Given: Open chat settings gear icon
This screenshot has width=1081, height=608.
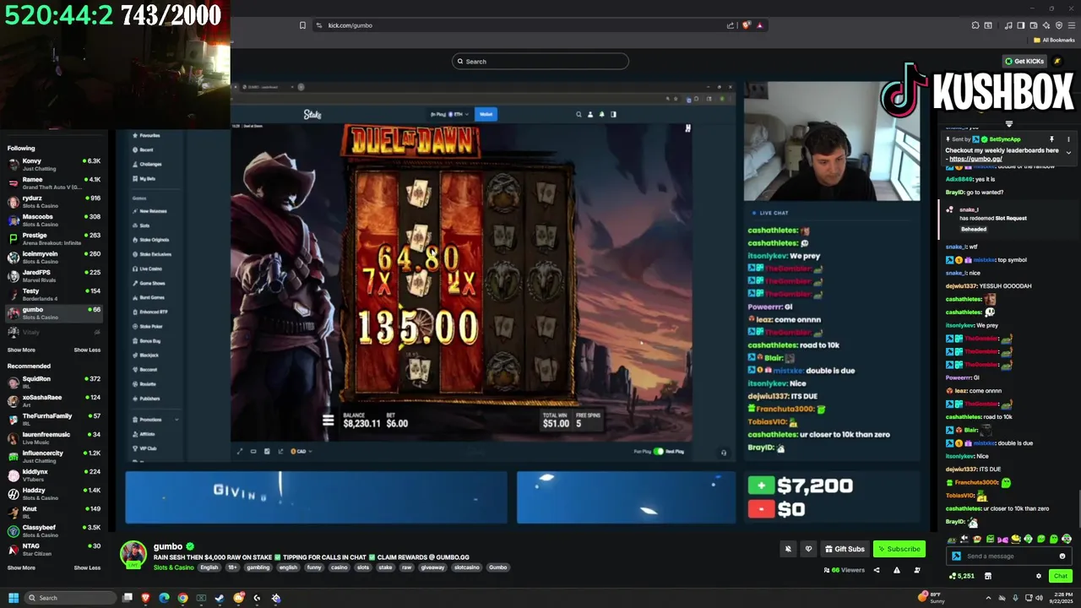Looking at the screenshot, I should tap(1039, 576).
